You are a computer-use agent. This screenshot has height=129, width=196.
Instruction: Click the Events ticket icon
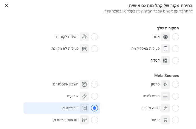pyautogui.click(x=84, y=96)
